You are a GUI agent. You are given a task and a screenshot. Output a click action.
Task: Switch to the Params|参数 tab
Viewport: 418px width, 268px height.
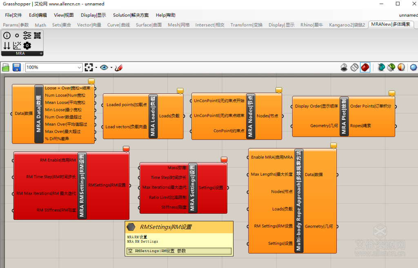point(16,25)
